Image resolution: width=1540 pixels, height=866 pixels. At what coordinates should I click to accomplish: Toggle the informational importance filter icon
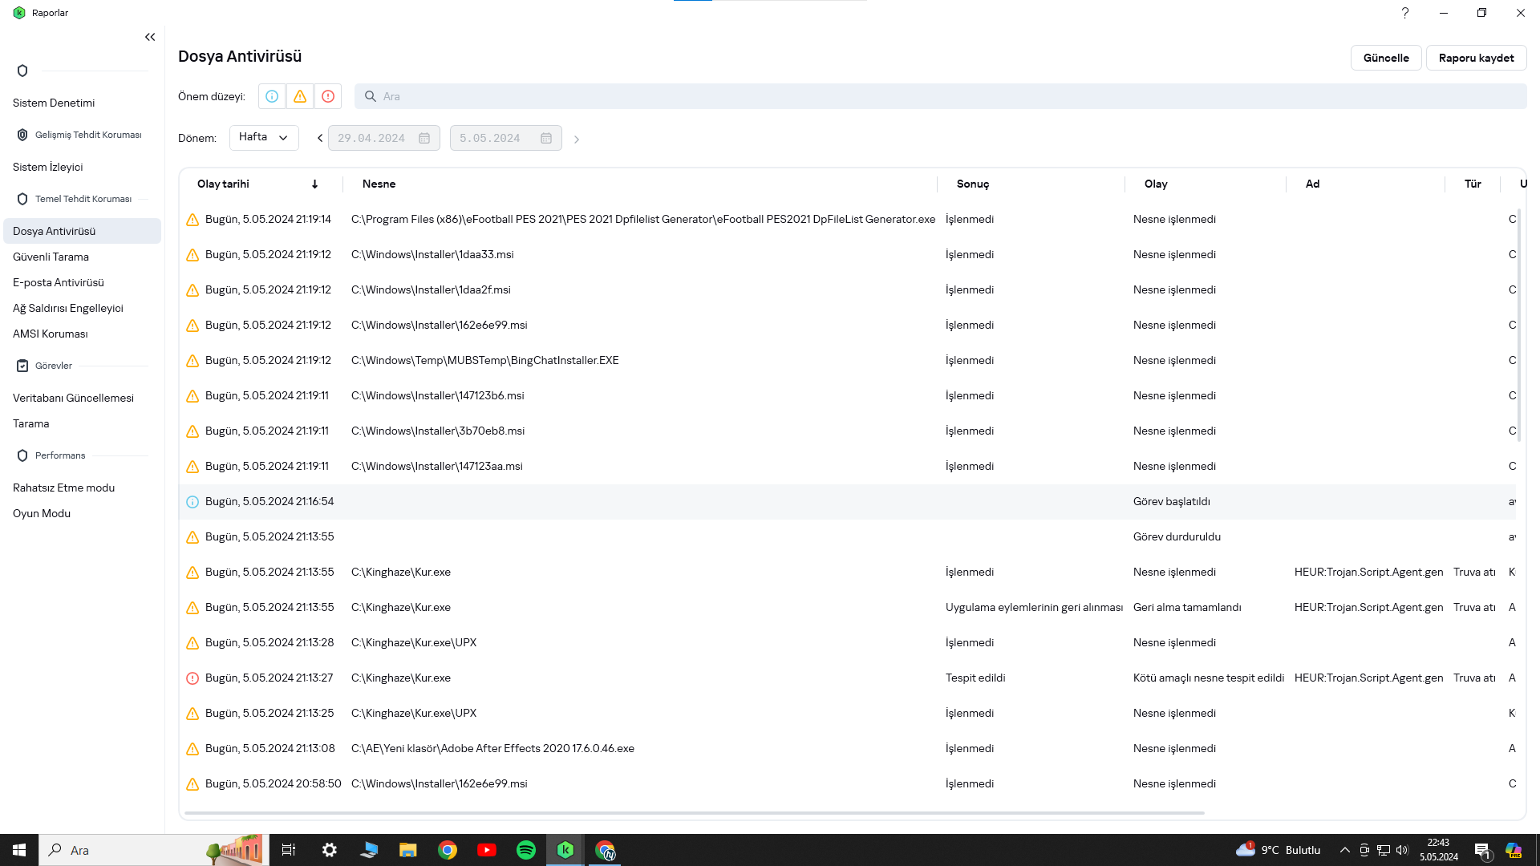tap(272, 96)
